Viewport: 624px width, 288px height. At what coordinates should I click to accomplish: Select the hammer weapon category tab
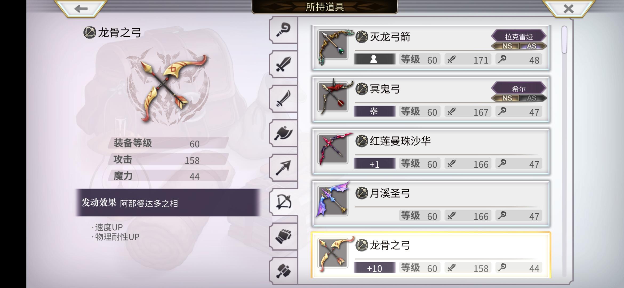283,271
